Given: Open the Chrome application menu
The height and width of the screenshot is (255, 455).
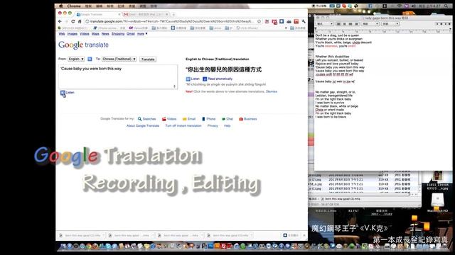Looking at the screenshot, I should [74, 6].
